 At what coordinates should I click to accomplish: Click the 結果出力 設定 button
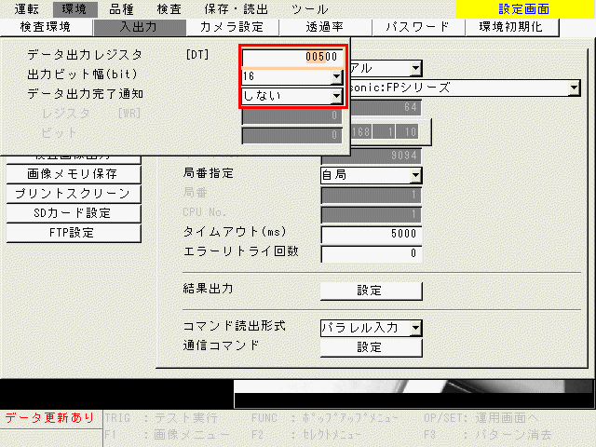[x=370, y=290]
